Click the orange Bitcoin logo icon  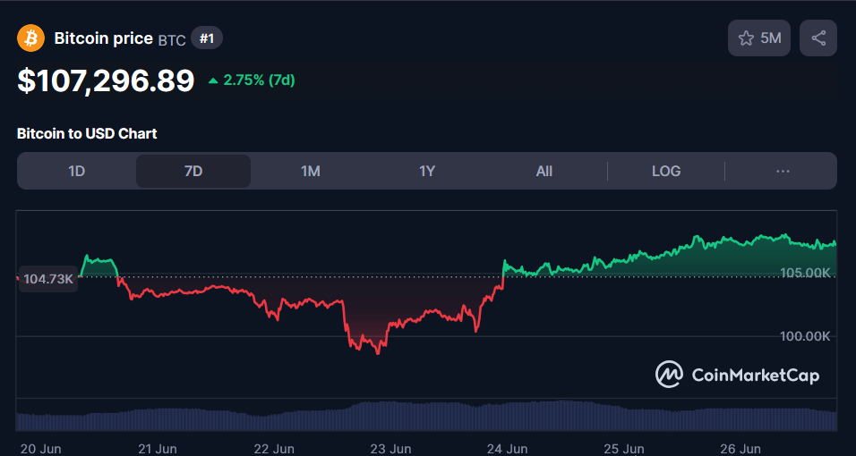tap(32, 38)
